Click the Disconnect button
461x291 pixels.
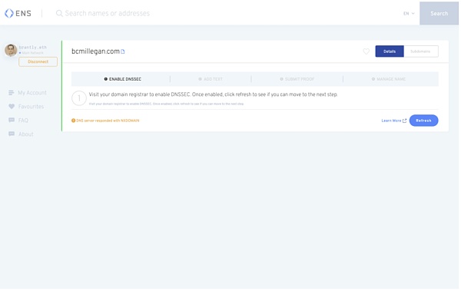[x=38, y=61]
